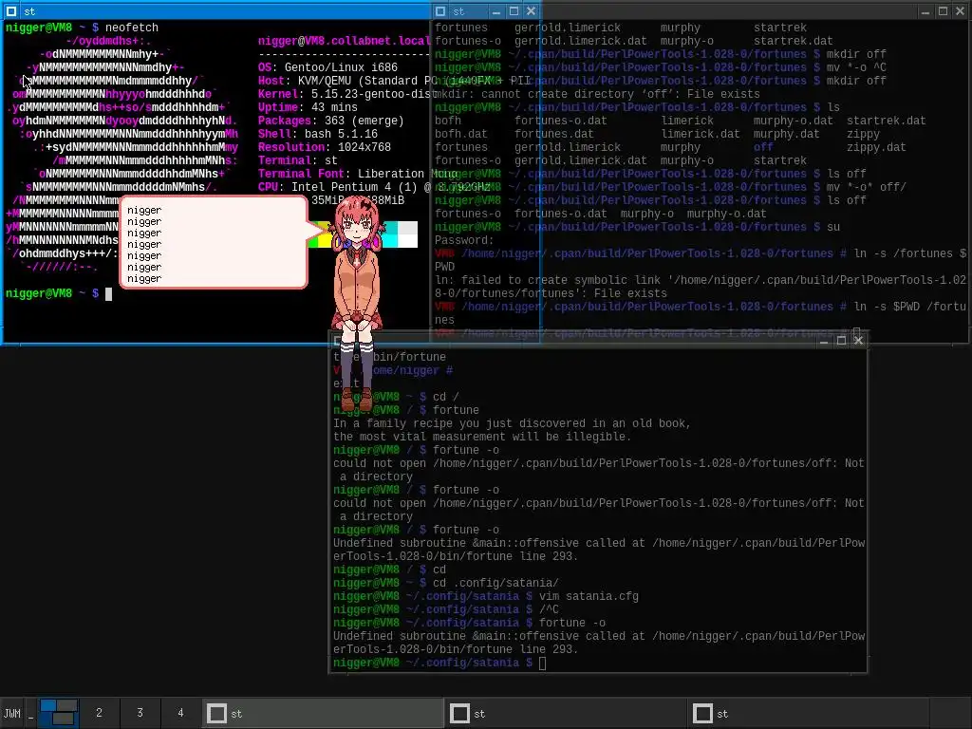The height and width of the screenshot is (729, 972).
Task: Click the 'mv *-o* off/' command
Action: click(x=867, y=187)
